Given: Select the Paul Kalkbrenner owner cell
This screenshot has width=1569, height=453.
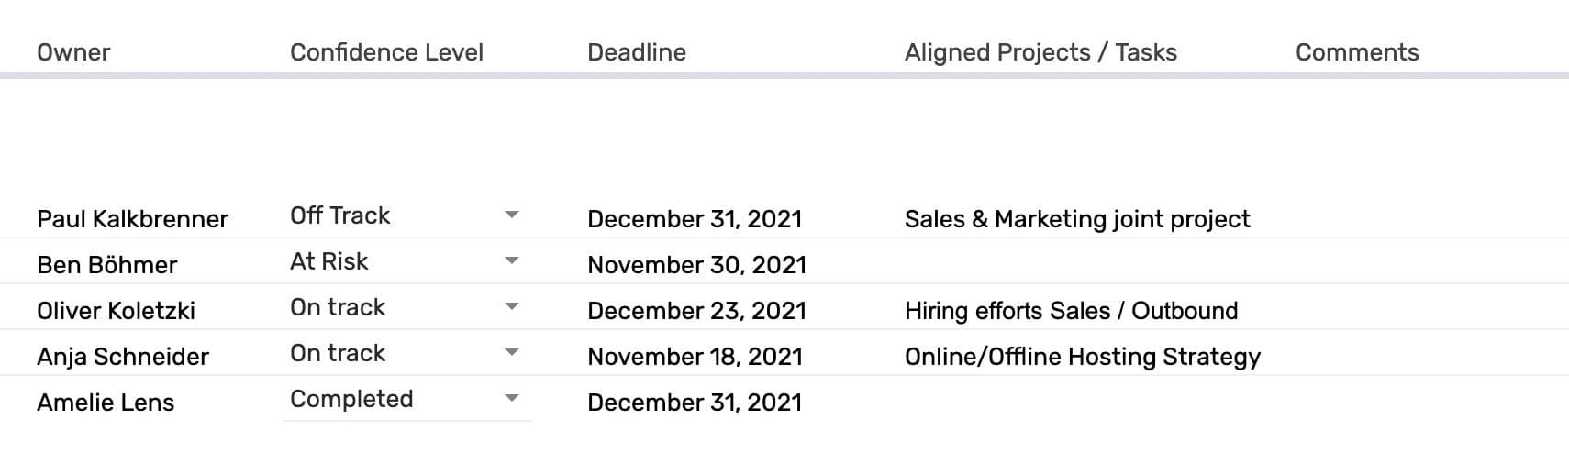Looking at the screenshot, I should pyautogui.click(x=132, y=219).
